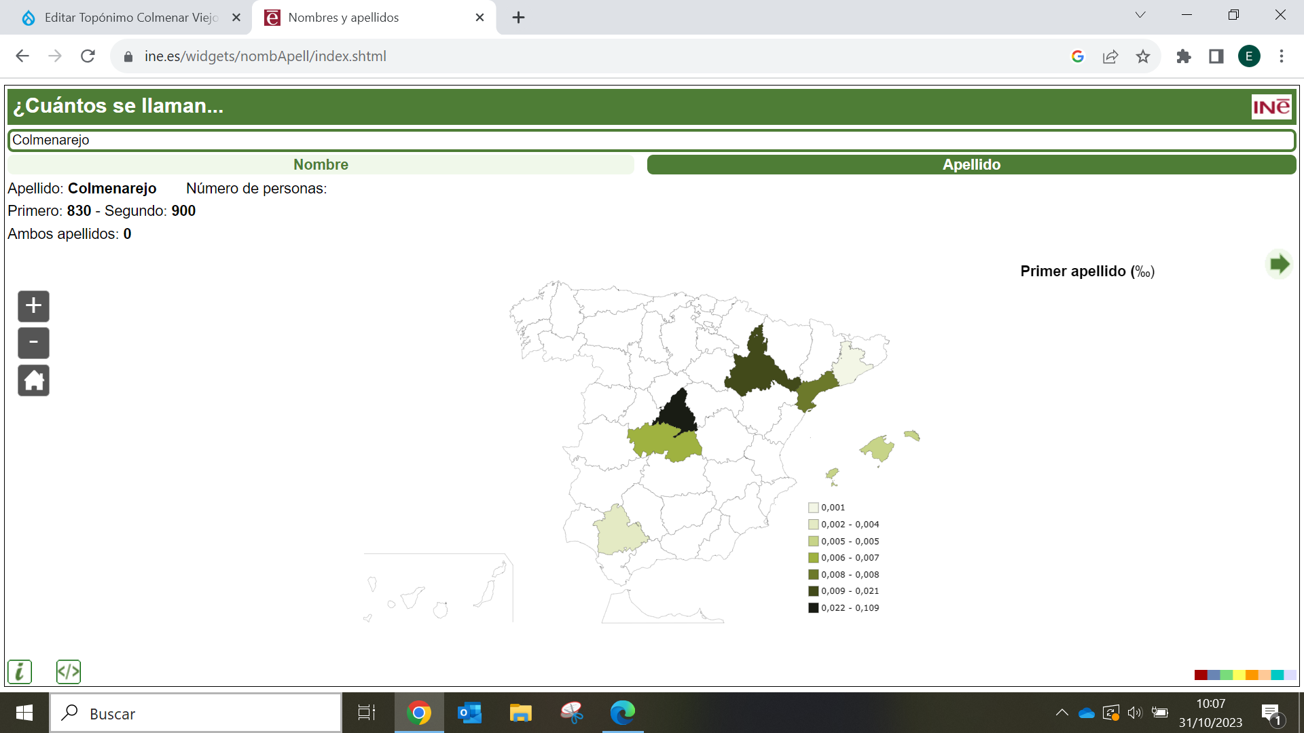The image size is (1304, 733).
Task: Open Chrome three-dot menu
Action: coord(1282,56)
